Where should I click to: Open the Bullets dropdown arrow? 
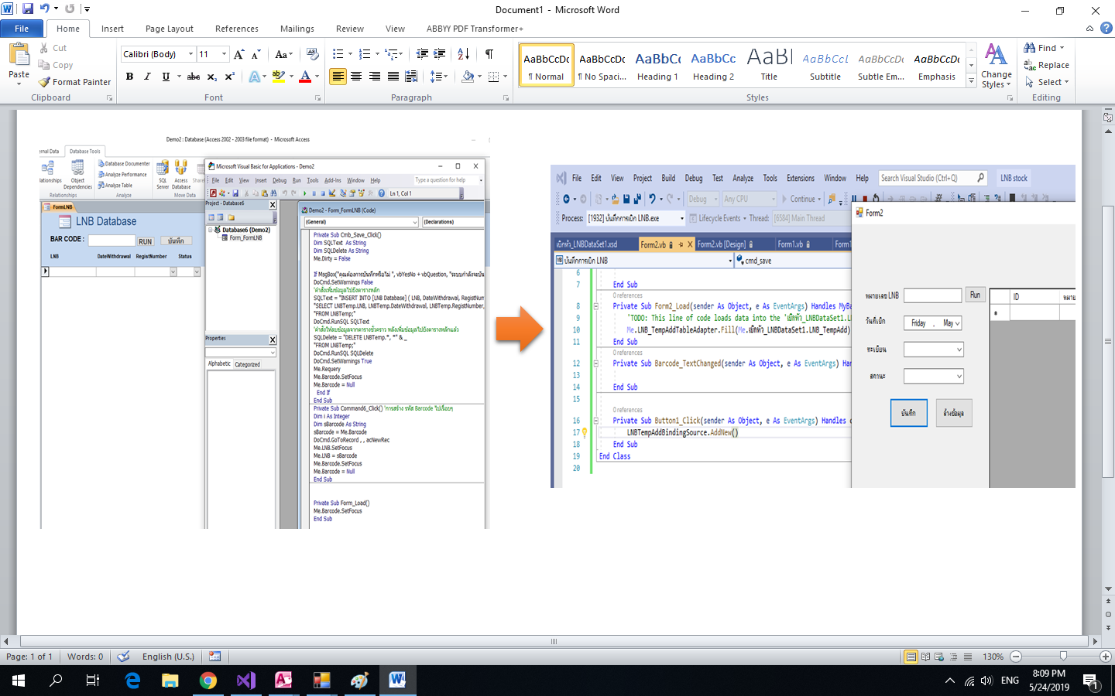(x=350, y=54)
